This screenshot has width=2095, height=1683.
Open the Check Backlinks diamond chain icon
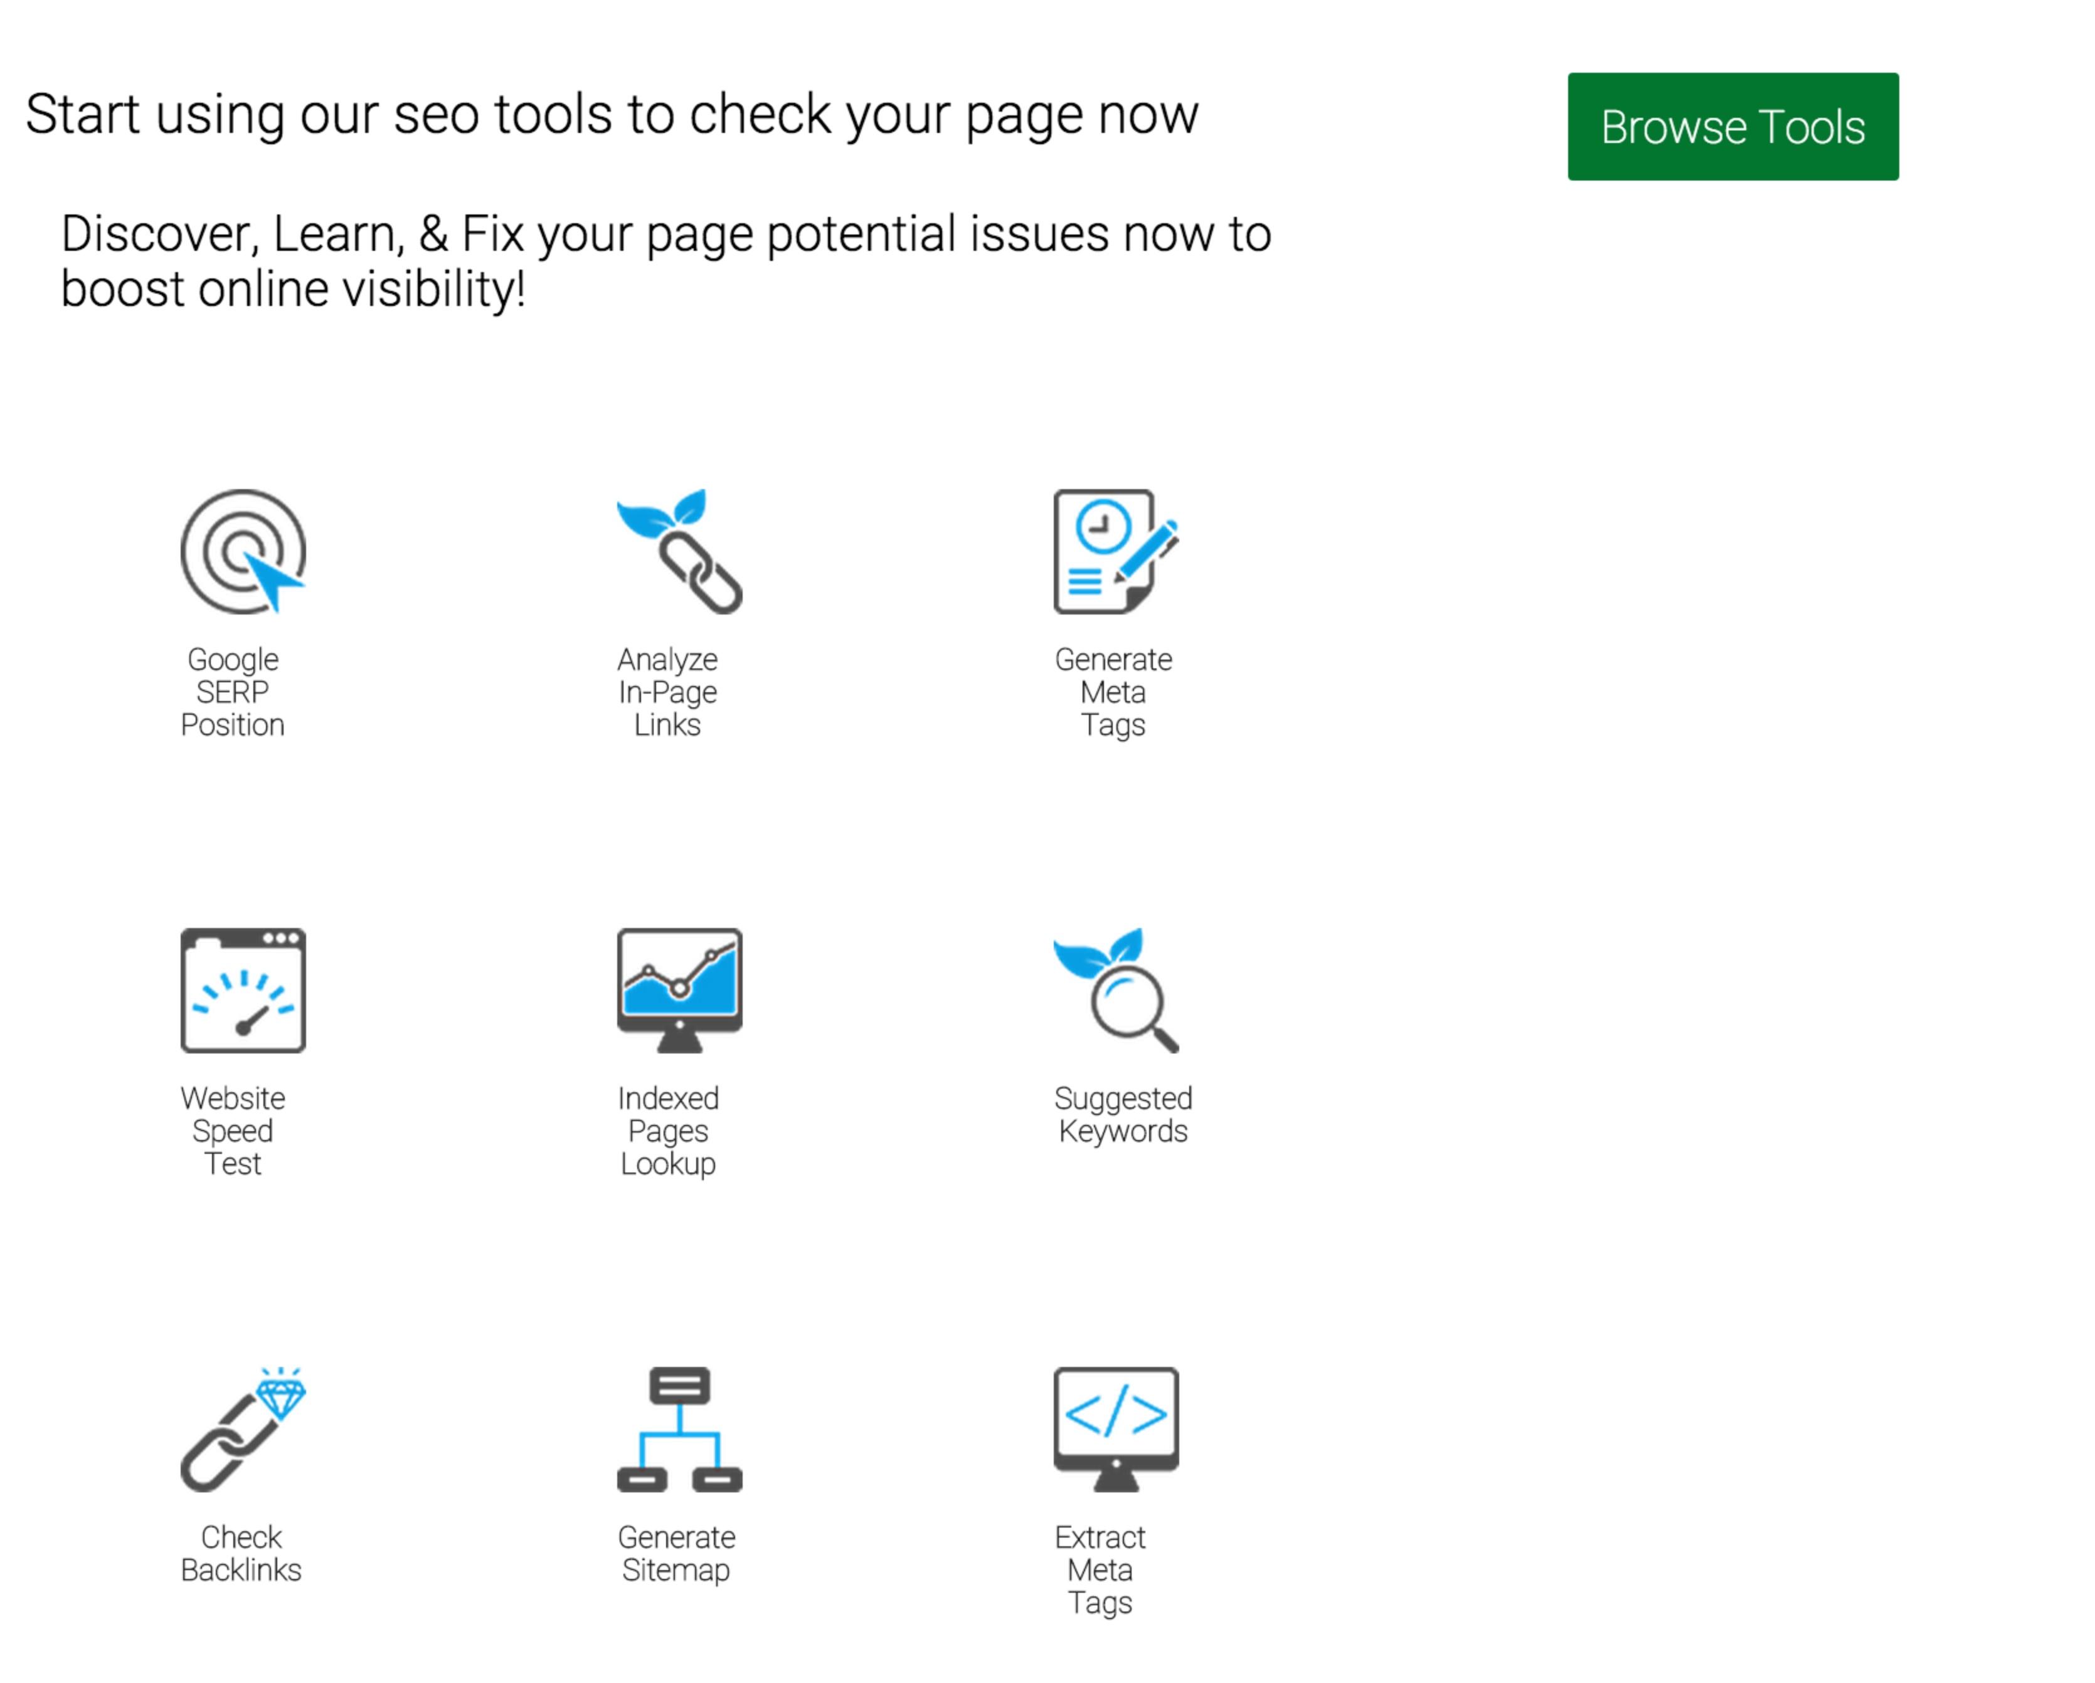tap(243, 1430)
